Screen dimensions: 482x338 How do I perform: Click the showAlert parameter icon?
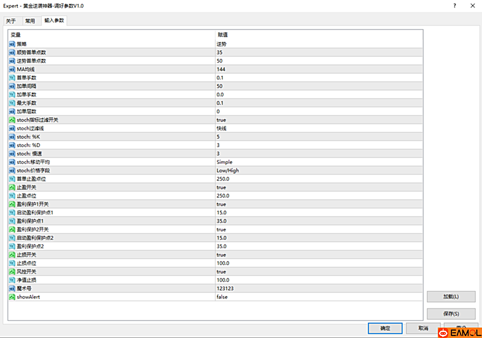12,297
